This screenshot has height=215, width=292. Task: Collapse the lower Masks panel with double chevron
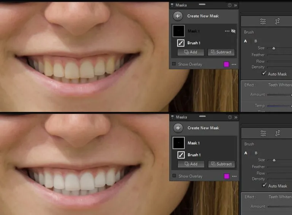(x=235, y=117)
